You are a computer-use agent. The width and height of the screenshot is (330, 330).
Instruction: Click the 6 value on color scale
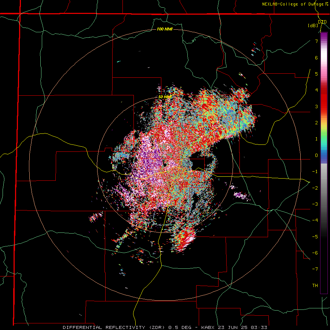pos(316,58)
